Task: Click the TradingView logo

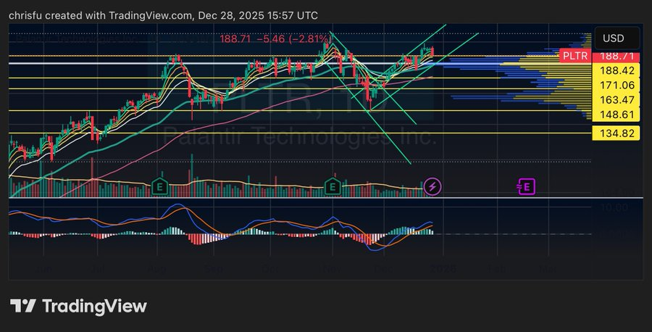Action: point(78,306)
